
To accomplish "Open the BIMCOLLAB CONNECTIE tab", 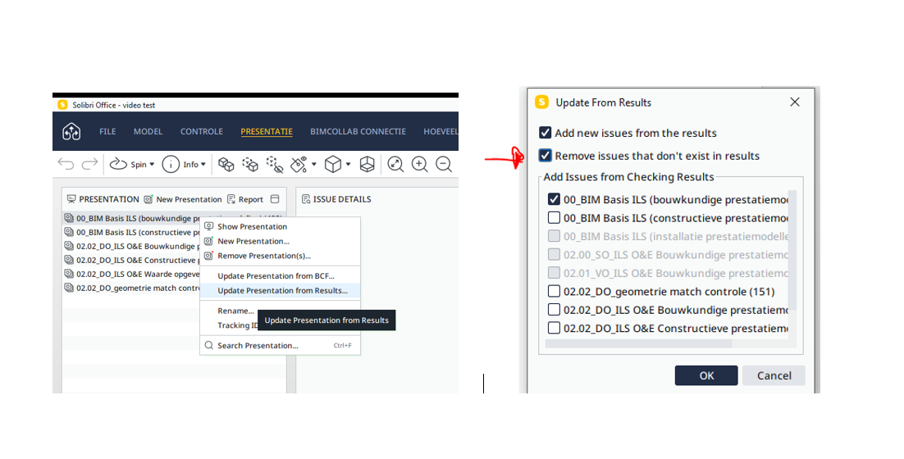I will [x=358, y=131].
